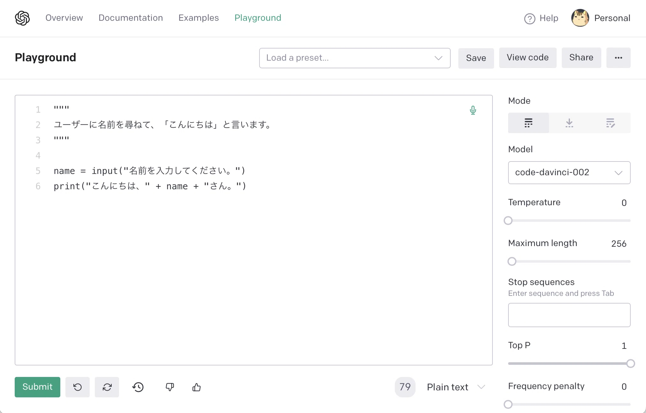Click the Top P slider handle
The height and width of the screenshot is (413, 646).
631,364
